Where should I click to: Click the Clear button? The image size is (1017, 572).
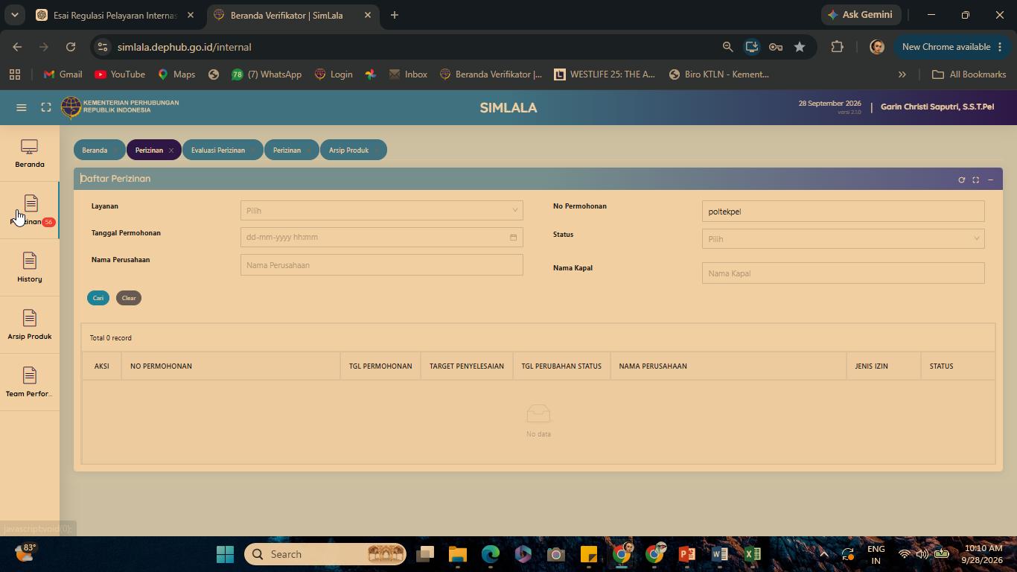click(129, 298)
